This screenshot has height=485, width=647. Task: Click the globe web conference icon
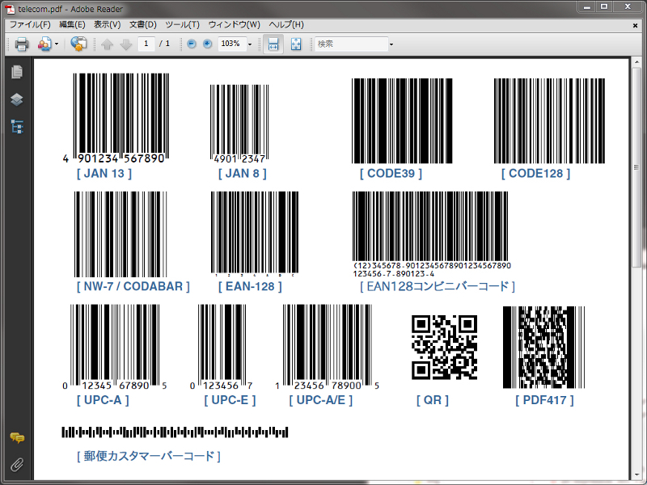pyautogui.click(x=78, y=44)
